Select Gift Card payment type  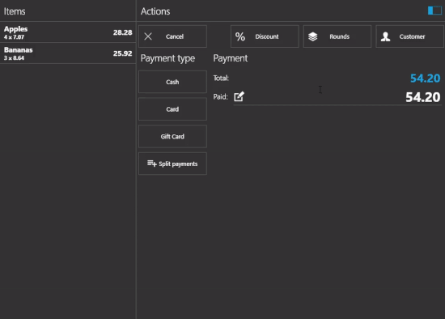(x=172, y=136)
